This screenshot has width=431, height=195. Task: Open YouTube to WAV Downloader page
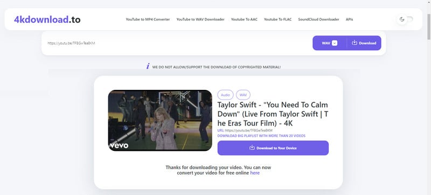point(200,19)
